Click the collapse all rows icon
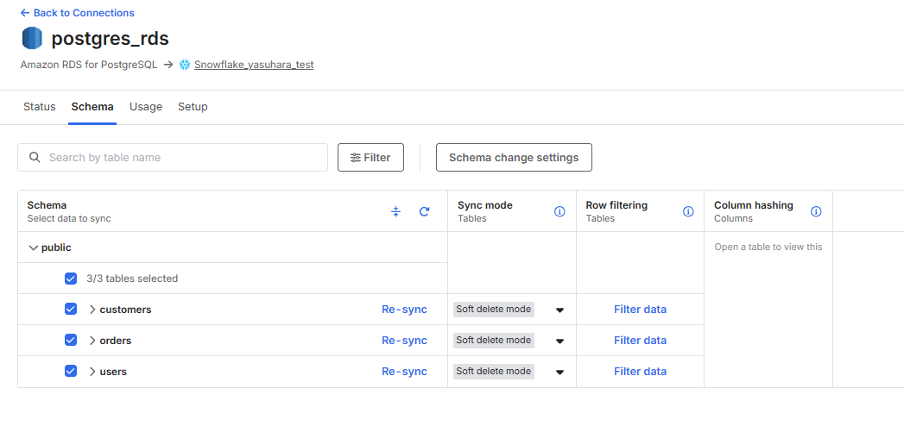The width and height of the screenshot is (904, 426). (x=395, y=211)
